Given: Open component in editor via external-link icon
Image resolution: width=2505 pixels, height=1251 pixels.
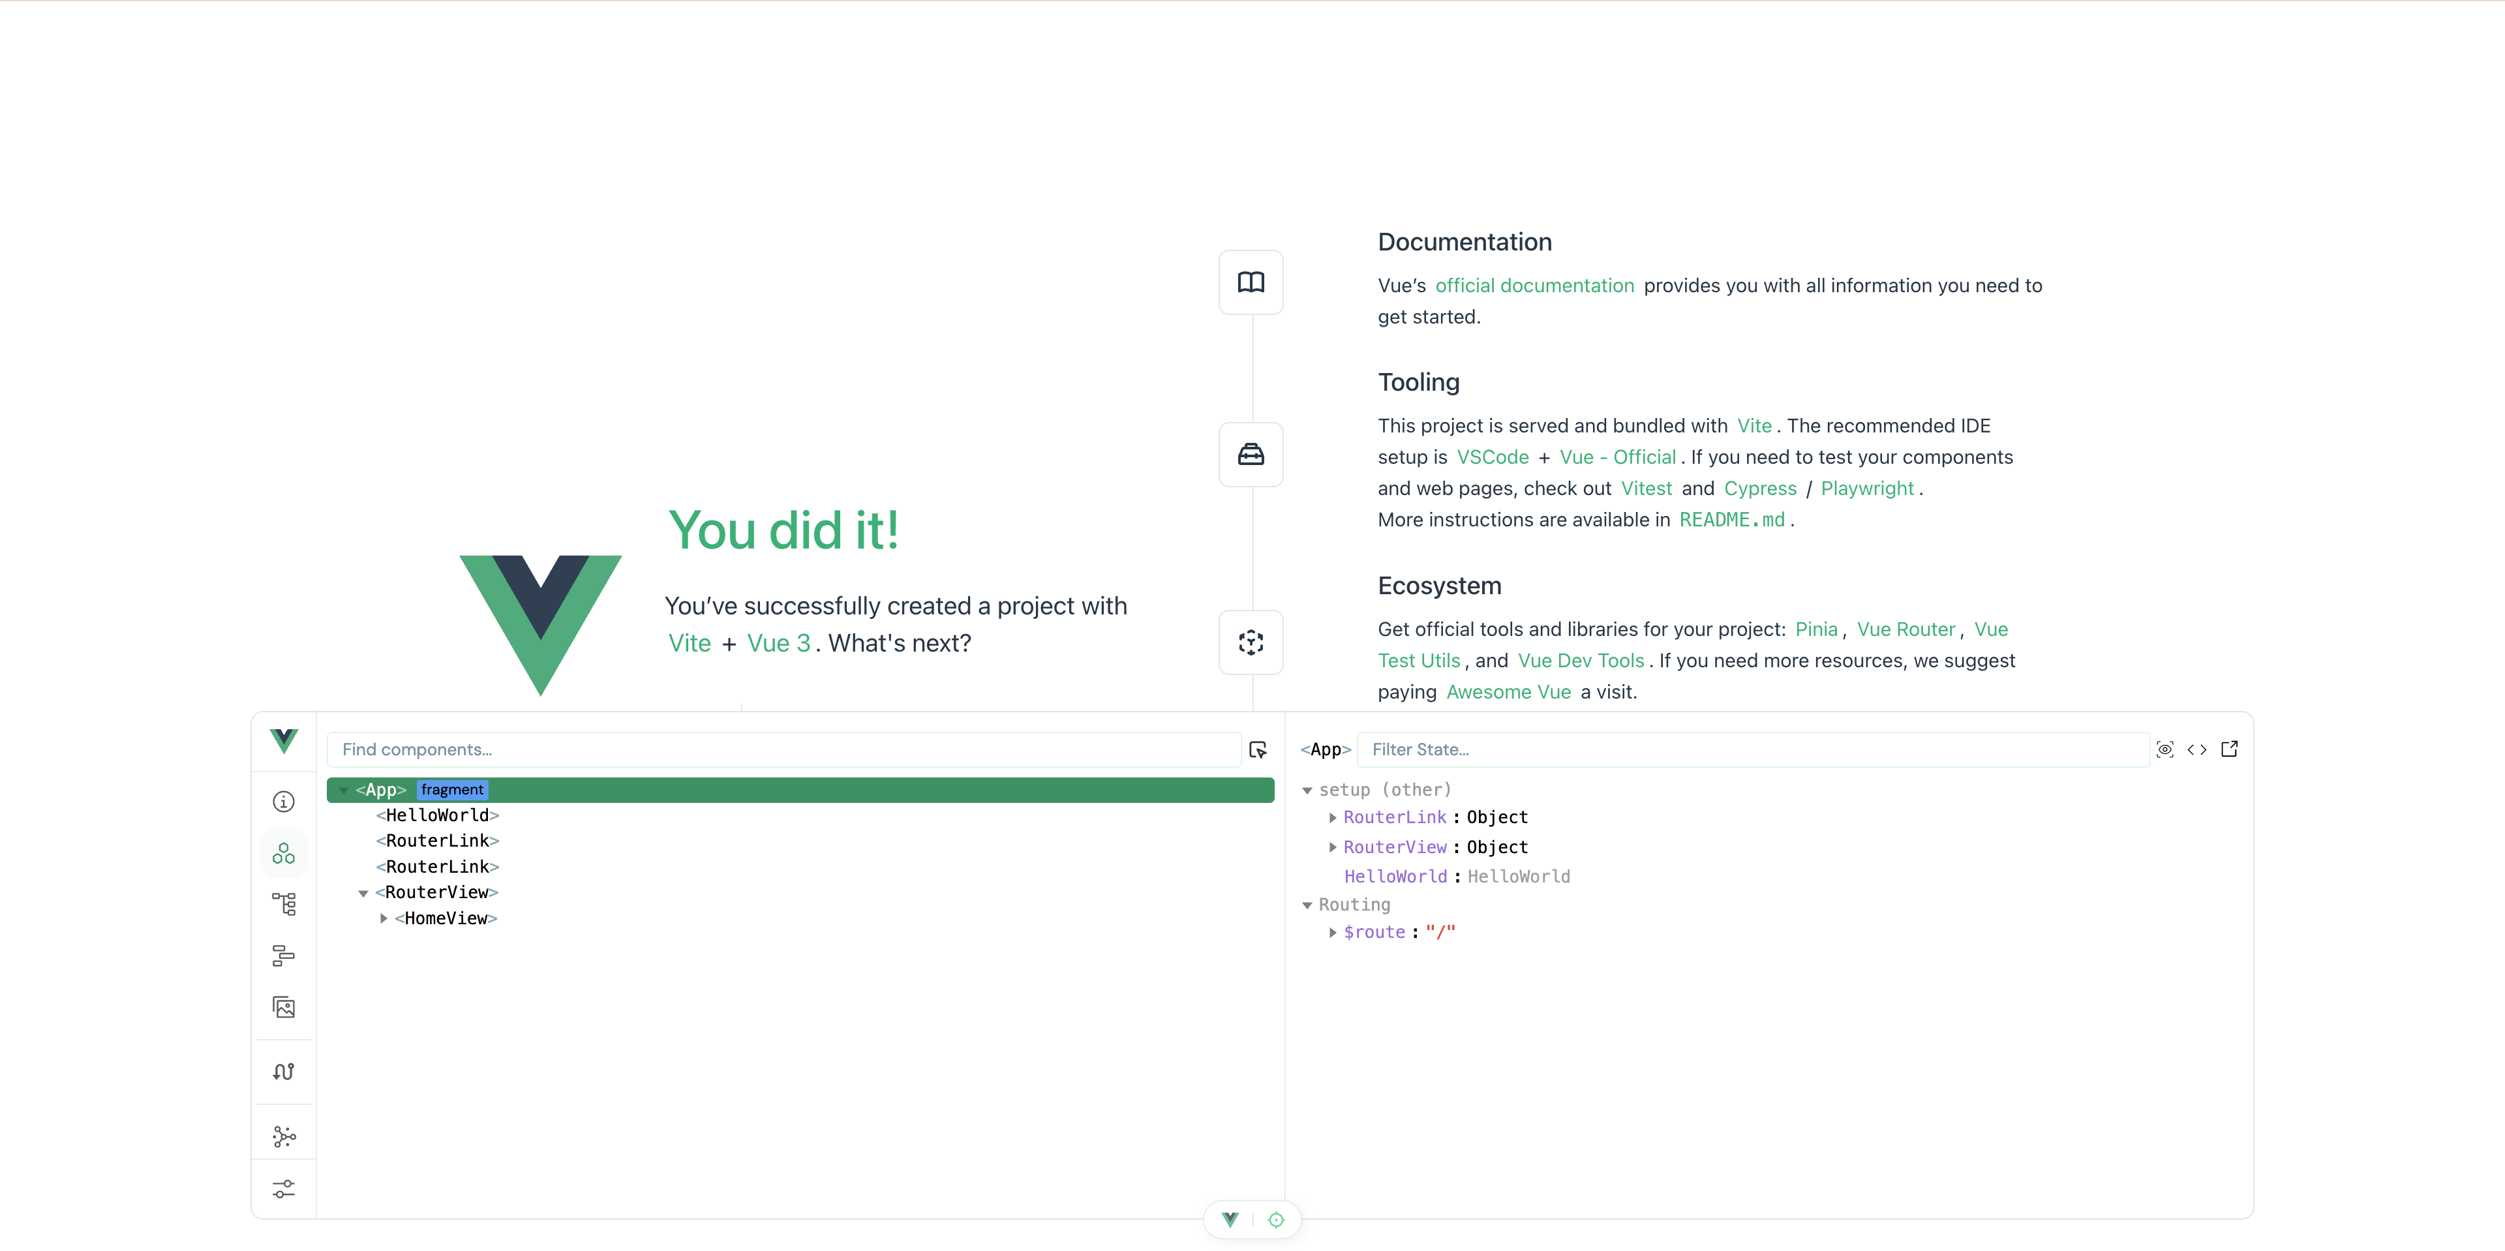Looking at the screenshot, I should tap(2230, 749).
